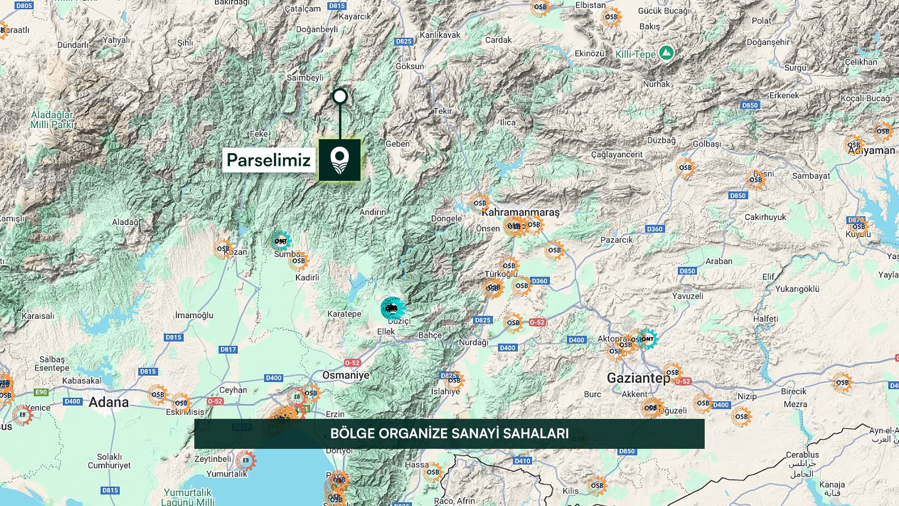Click the red EB gear near Zeytinbeli
899x506 pixels.
[x=246, y=461]
